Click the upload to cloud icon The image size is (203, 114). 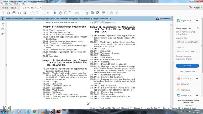pyautogui.click(x=9, y=13)
